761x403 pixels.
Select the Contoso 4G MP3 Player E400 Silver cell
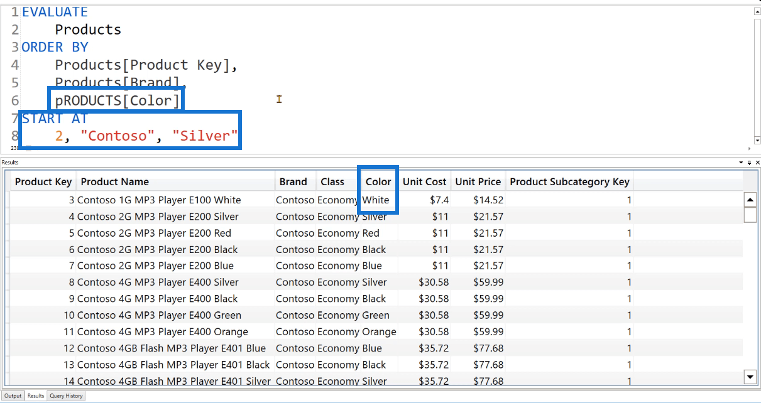pyautogui.click(x=175, y=282)
